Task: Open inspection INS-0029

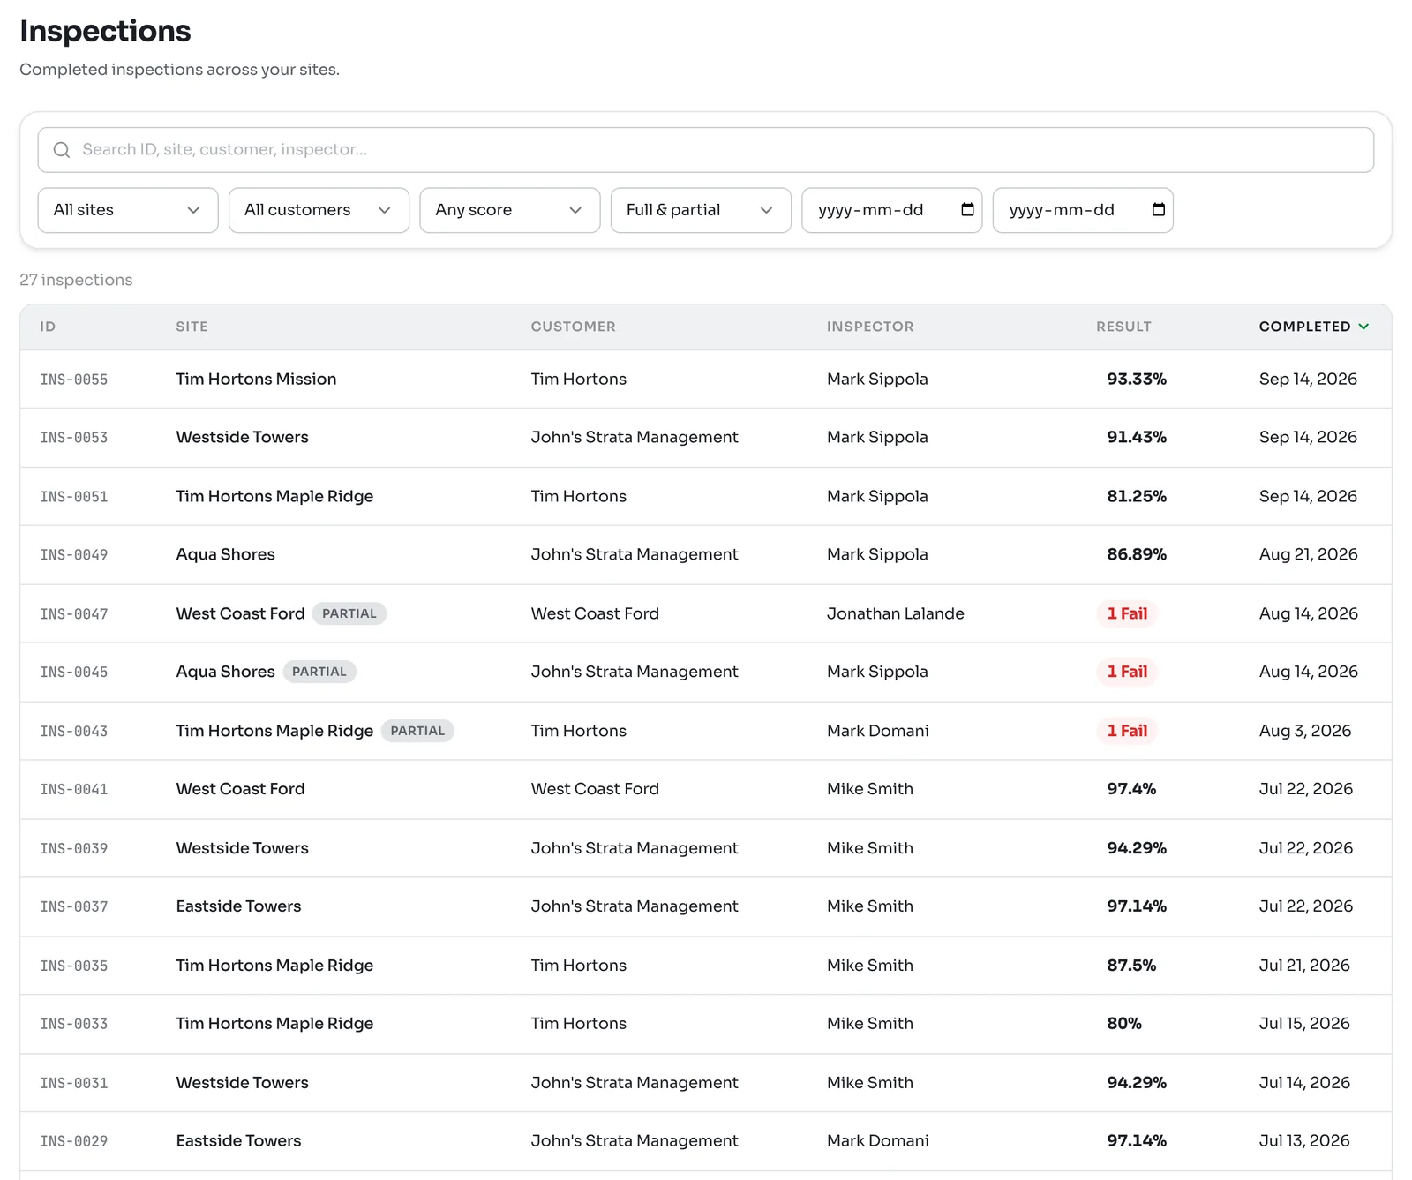Action: (x=705, y=1141)
